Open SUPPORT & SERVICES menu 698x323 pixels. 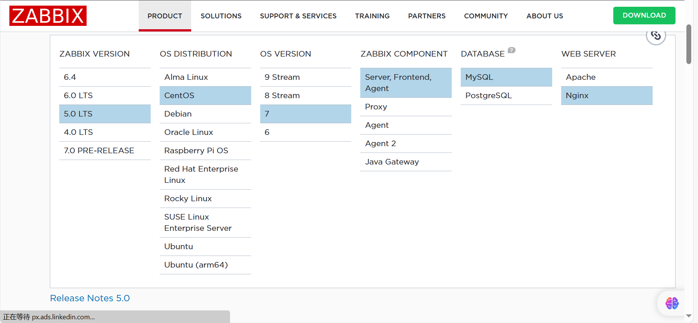tap(298, 16)
